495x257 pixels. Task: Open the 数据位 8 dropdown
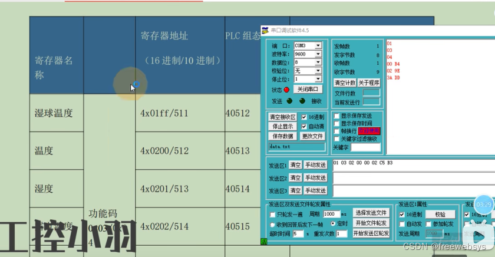point(318,62)
